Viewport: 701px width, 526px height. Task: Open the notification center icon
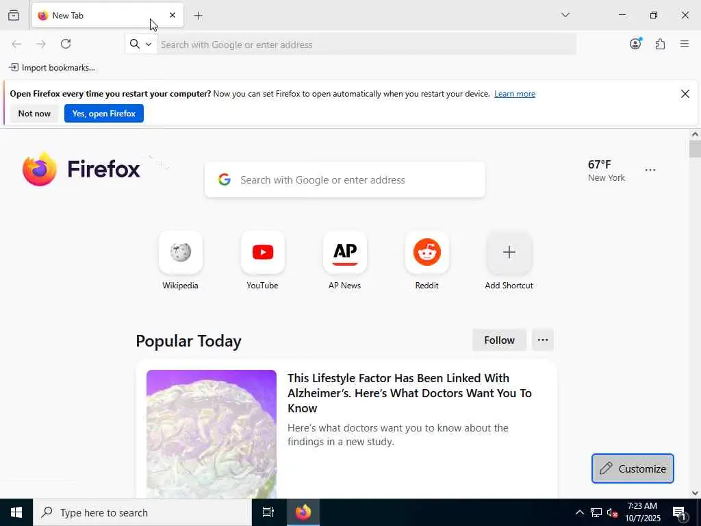(680, 512)
